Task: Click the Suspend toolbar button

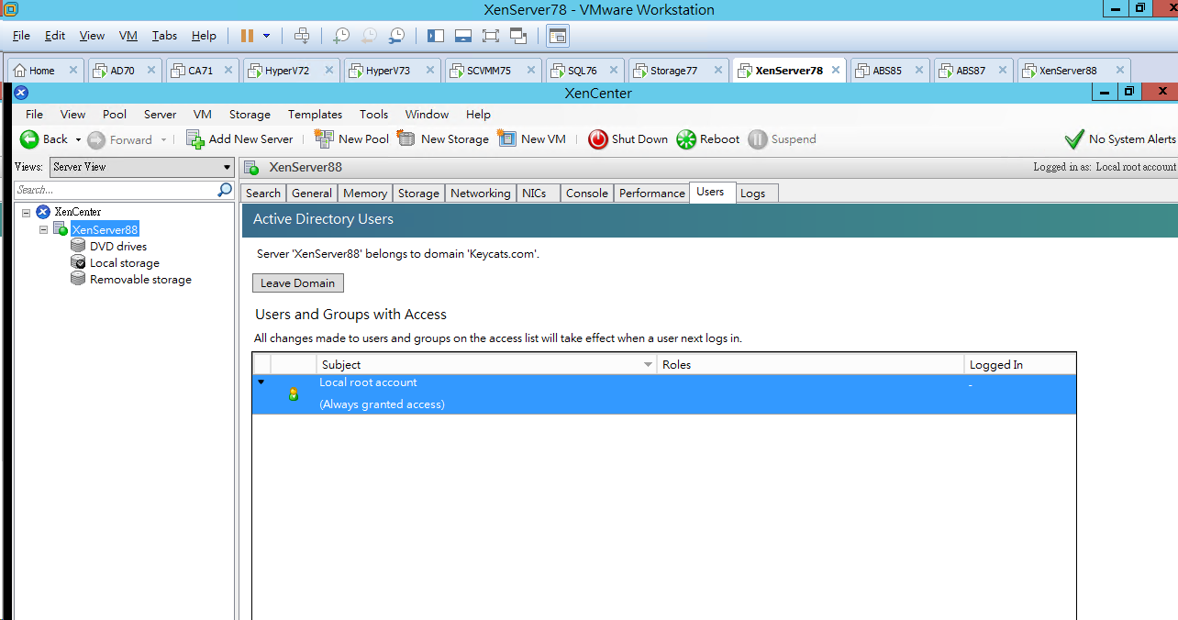Action: (x=783, y=139)
